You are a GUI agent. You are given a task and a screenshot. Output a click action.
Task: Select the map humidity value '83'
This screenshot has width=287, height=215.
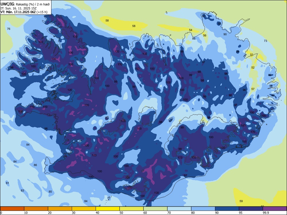point(22,191)
